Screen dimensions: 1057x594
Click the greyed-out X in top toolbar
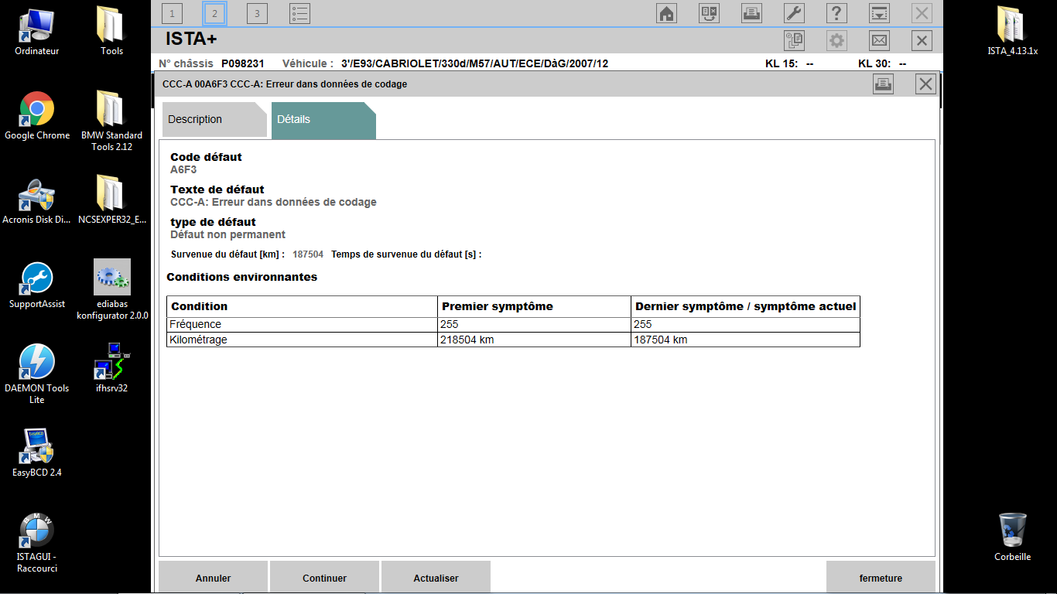tap(922, 13)
